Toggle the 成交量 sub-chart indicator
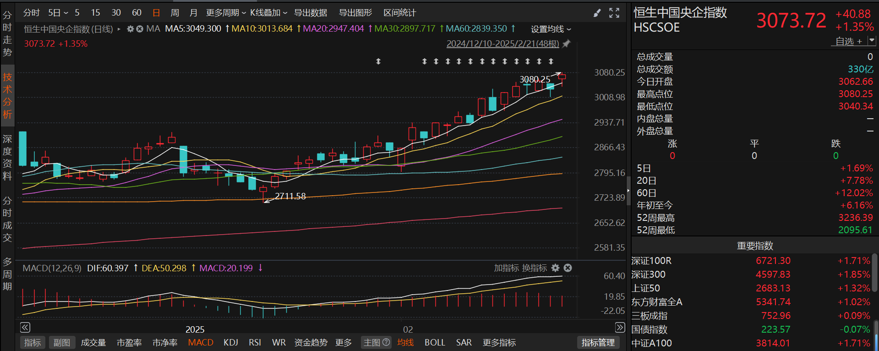The width and height of the screenshot is (879, 351). [x=93, y=342]
